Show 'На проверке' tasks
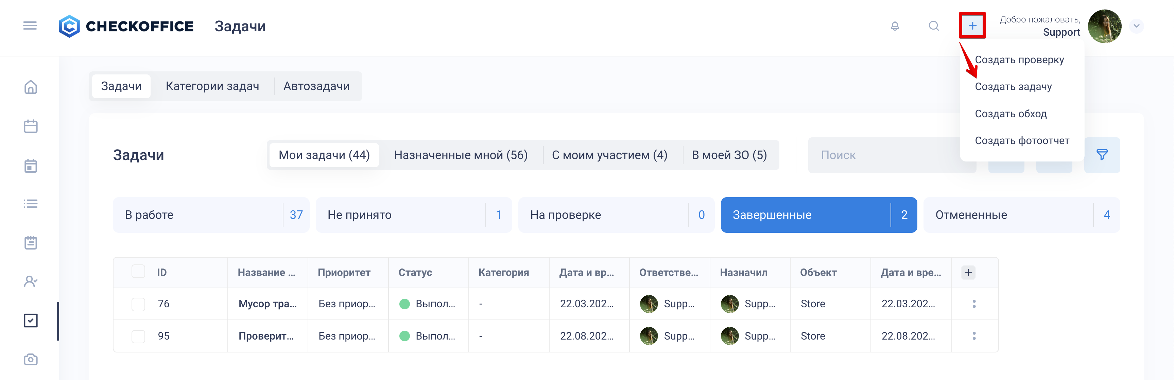Screen dimensions: 1174x380 coord(616,214)
